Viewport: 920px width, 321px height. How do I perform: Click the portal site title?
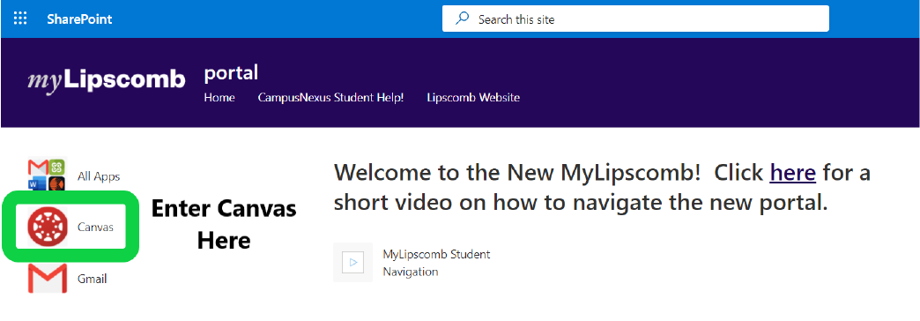point(231,73)
